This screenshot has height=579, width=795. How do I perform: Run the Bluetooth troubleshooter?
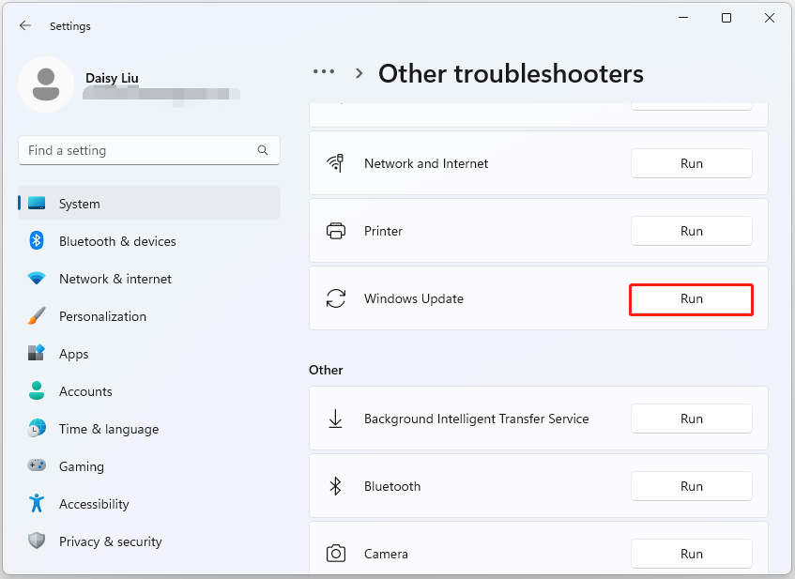point(692,486)
